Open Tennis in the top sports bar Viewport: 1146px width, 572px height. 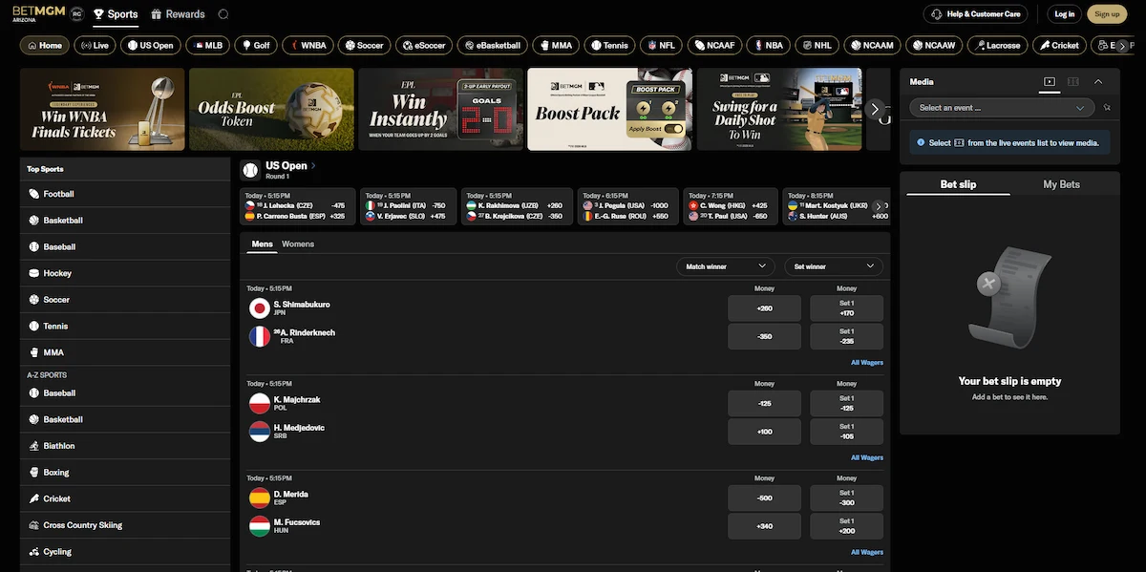(609, 45)
